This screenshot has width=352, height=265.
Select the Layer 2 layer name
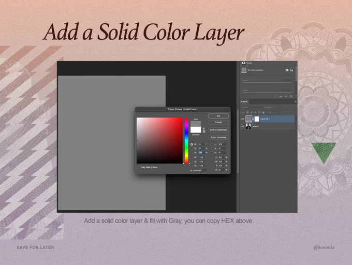click(x=255, y=126)
